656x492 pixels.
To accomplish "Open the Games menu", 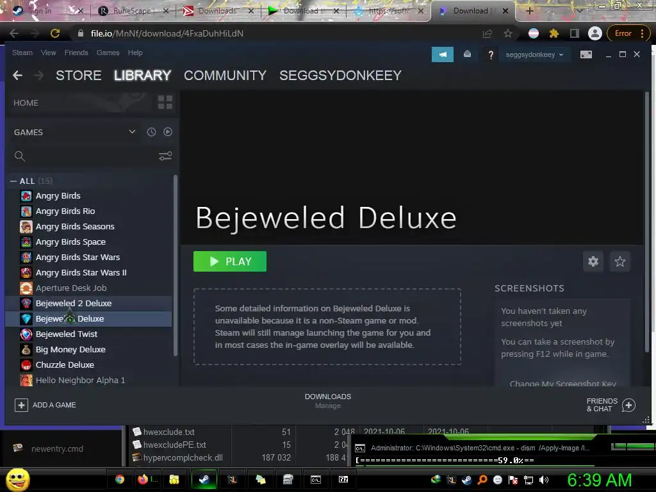I will point(108,53).
